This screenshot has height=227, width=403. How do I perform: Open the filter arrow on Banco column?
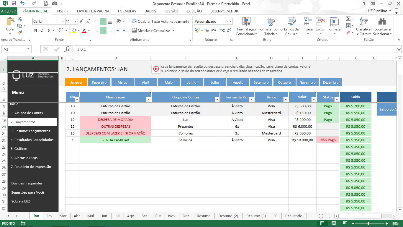(285, 99)
